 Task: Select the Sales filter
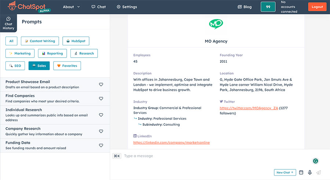[39, 66]
